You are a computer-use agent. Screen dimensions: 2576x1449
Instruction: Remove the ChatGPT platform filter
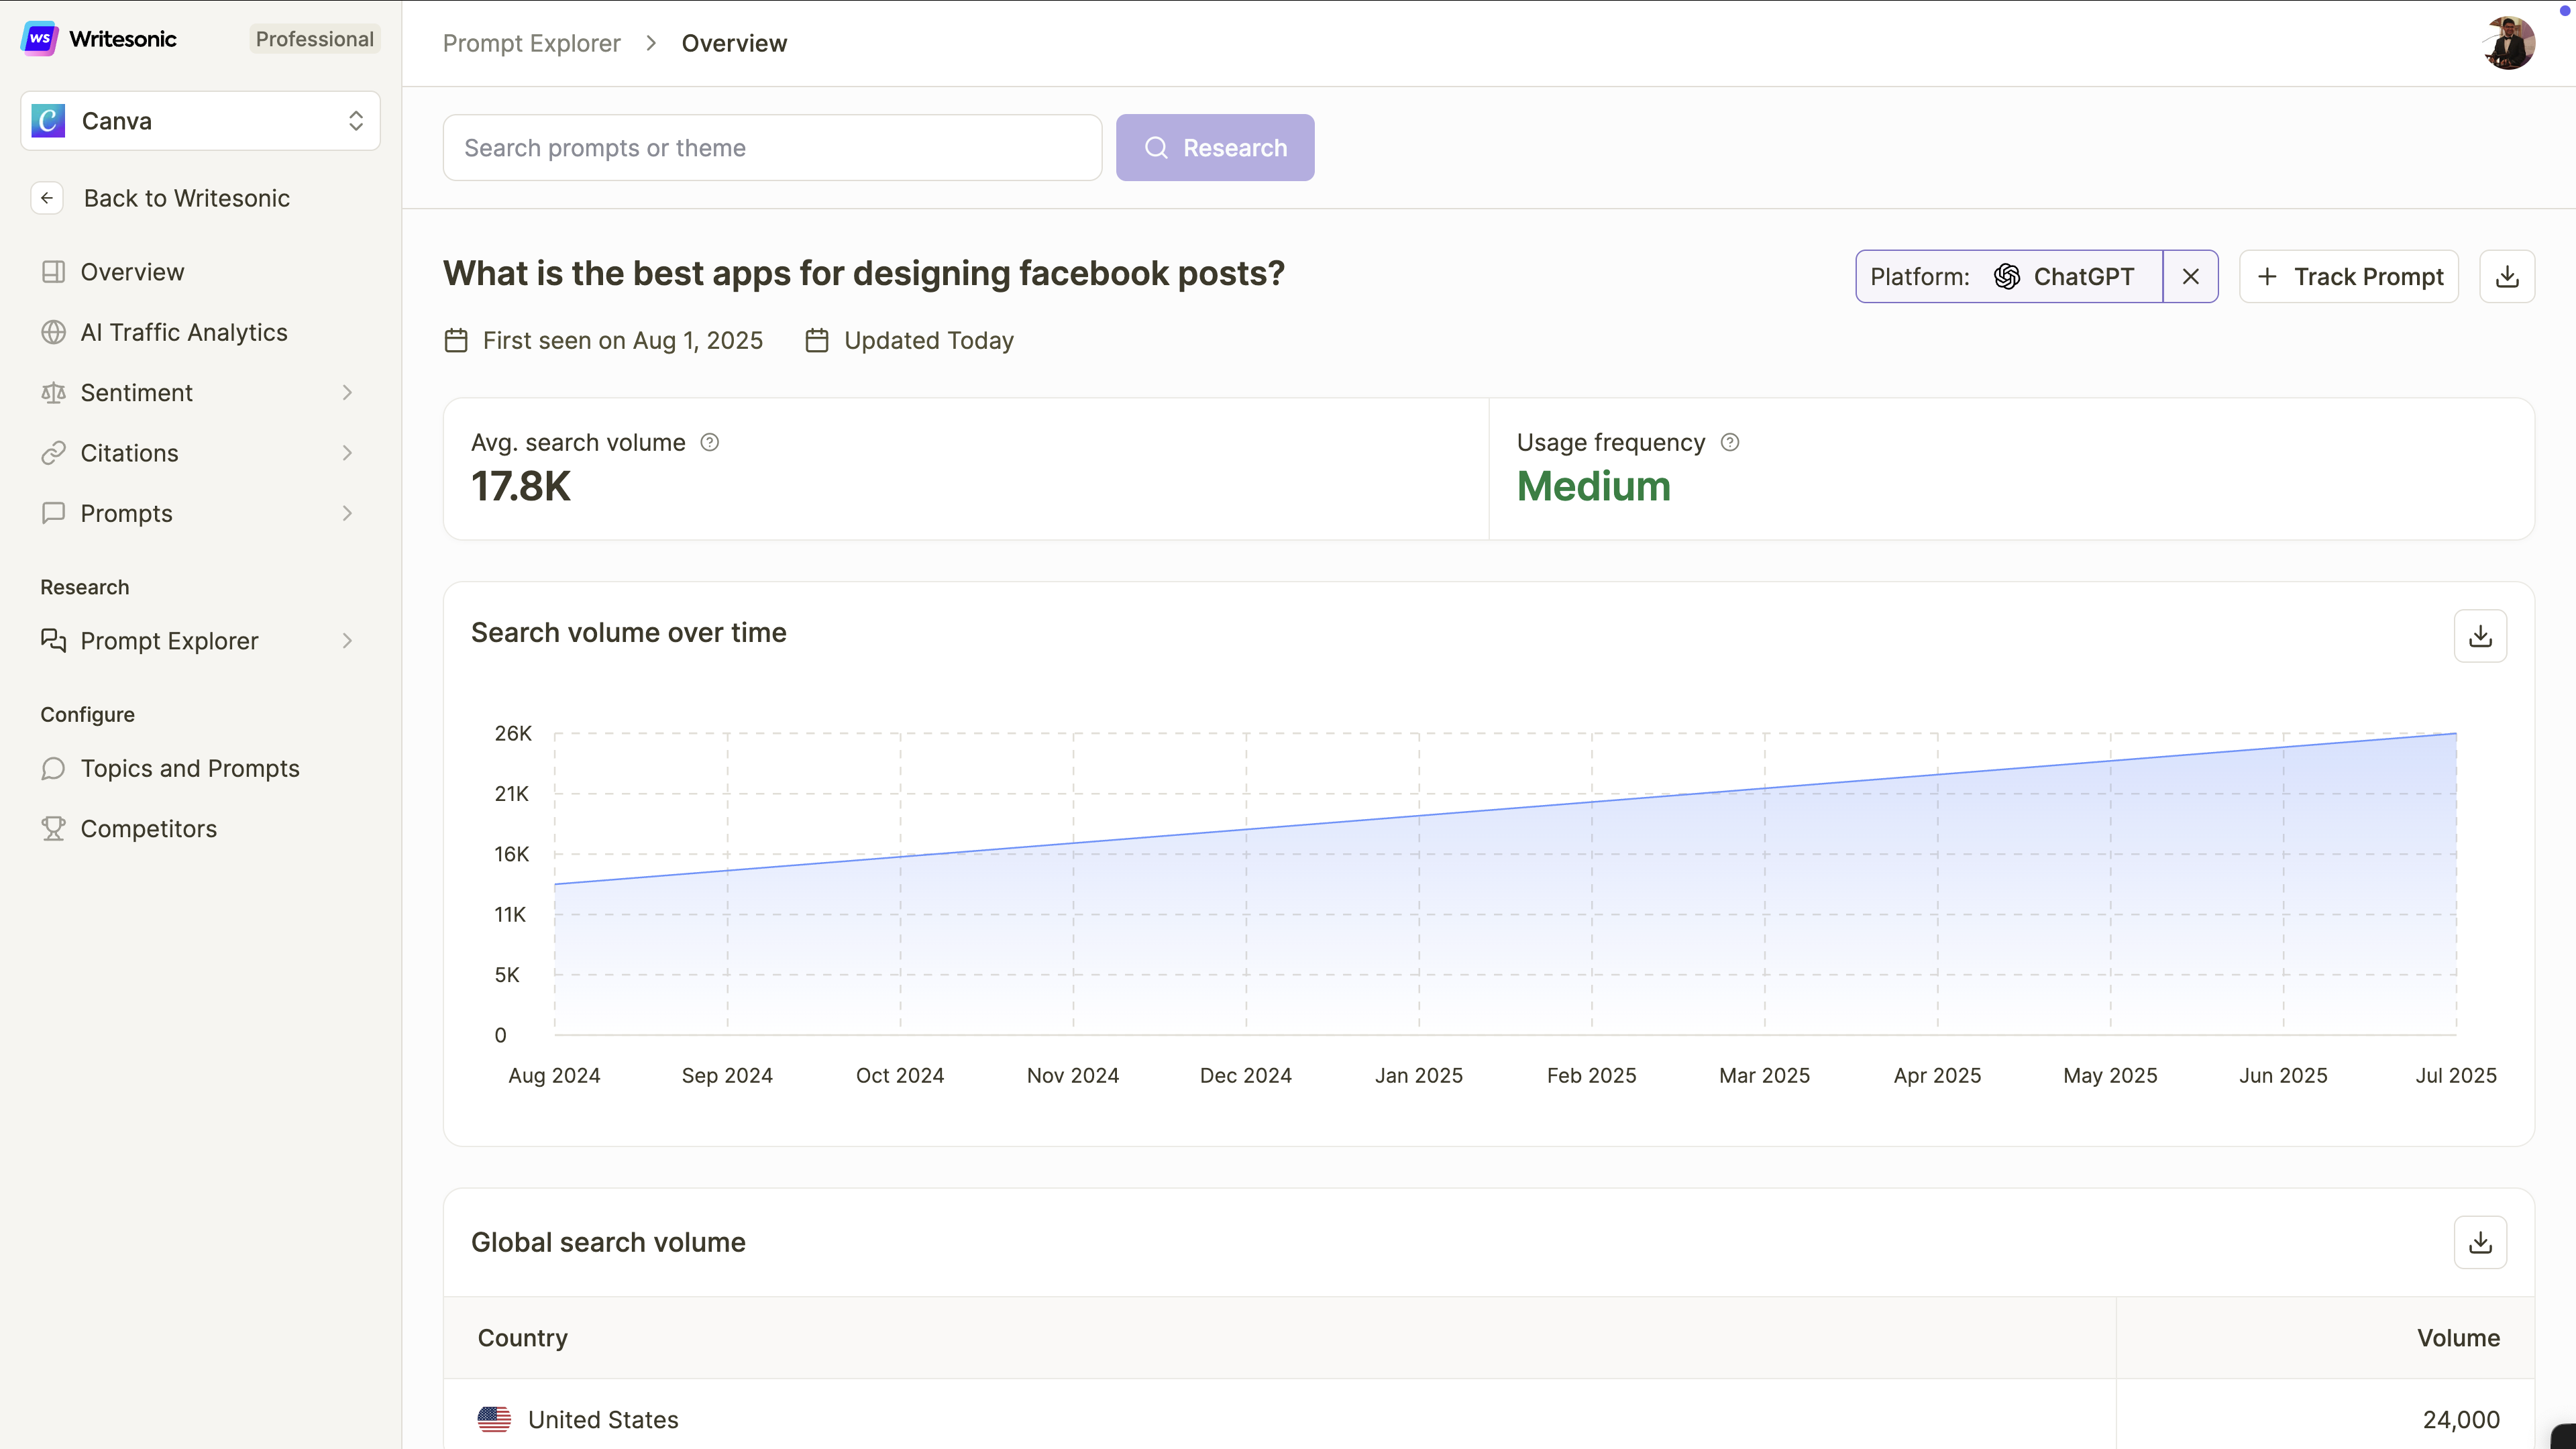click(x=2190, y=277)
